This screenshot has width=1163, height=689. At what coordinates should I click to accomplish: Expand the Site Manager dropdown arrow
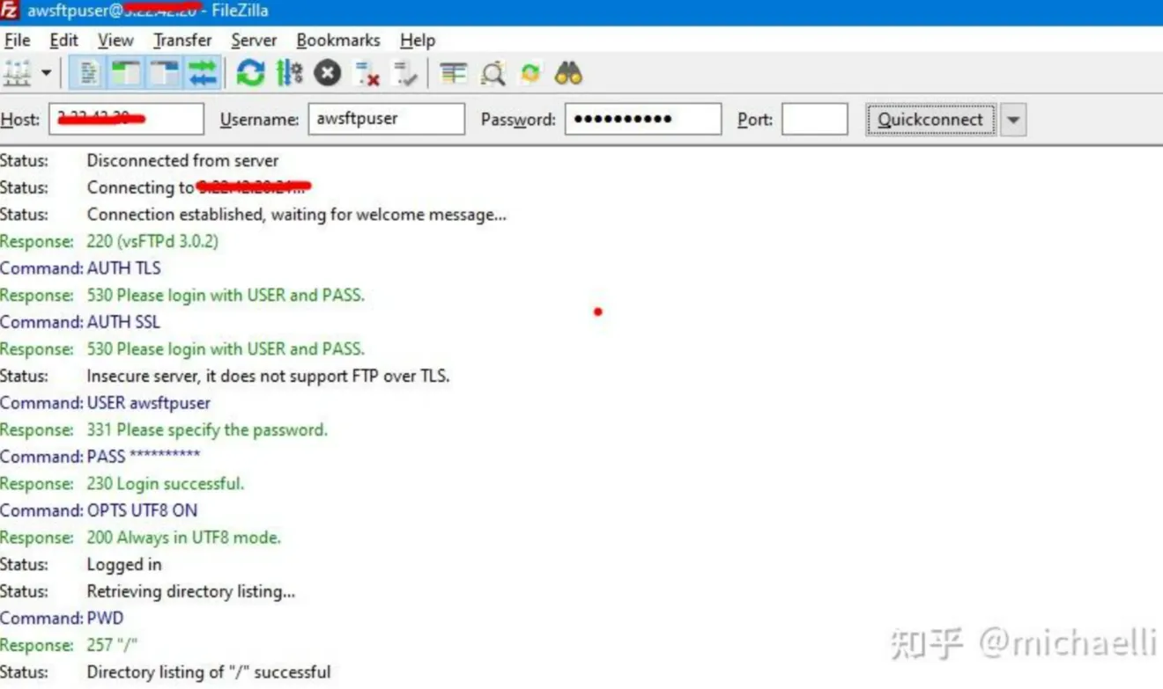[46, 74]
